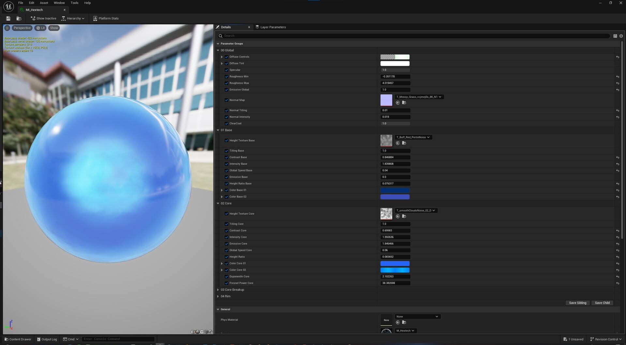626x345 pixels.
Task: Browse to Phys Material asset
Action: [x=404, y=323]
